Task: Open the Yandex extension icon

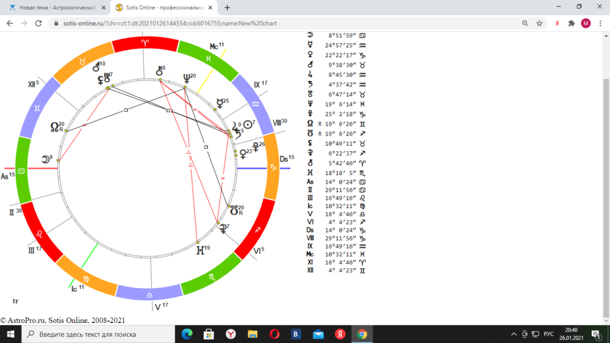Action: click(557, 23)
